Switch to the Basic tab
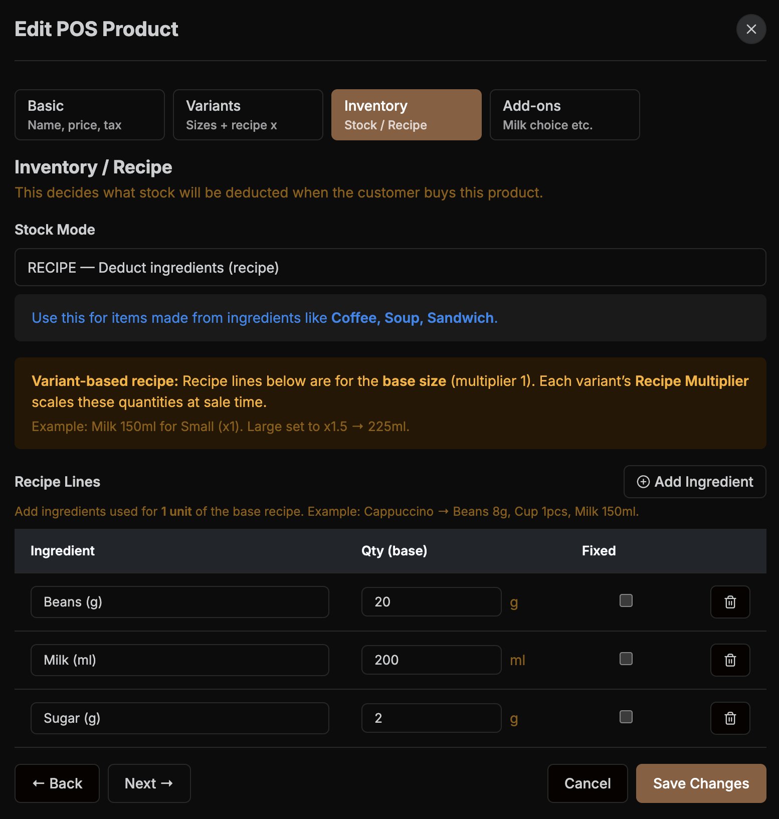Screen dimensions: 779x819 (x=90, y=115)
